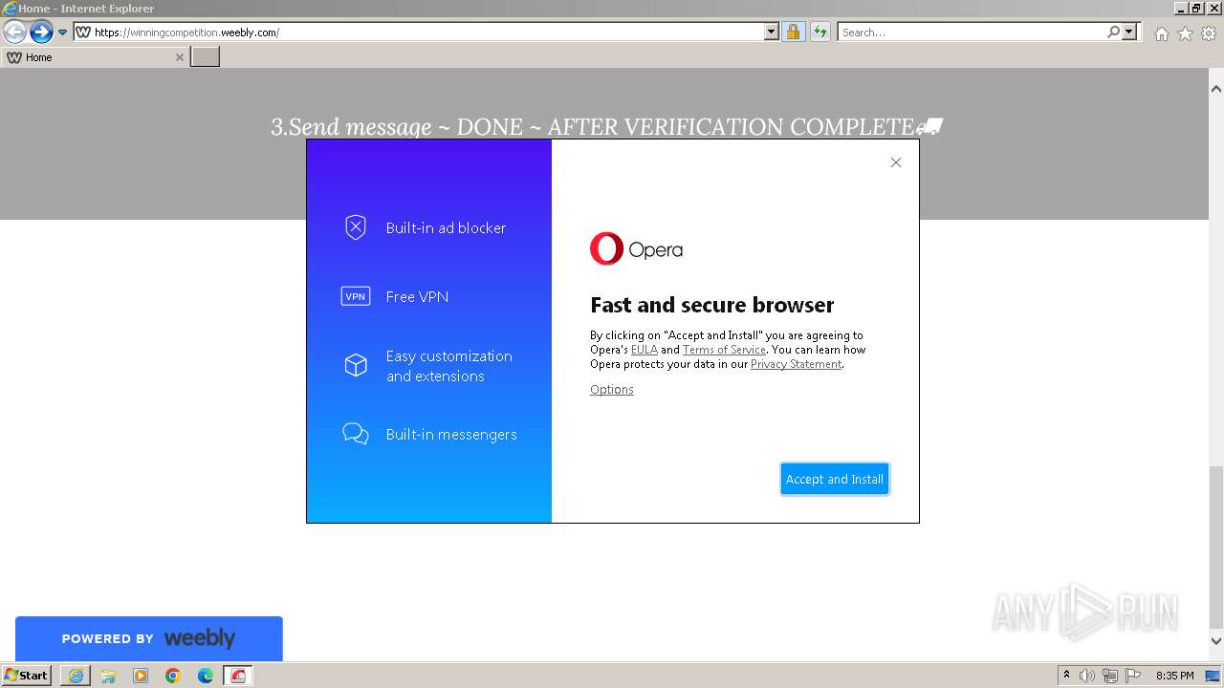Viewport: 1224px width, 688px height.
Task: Open the network tray icon
Action: click(1110, 676)
